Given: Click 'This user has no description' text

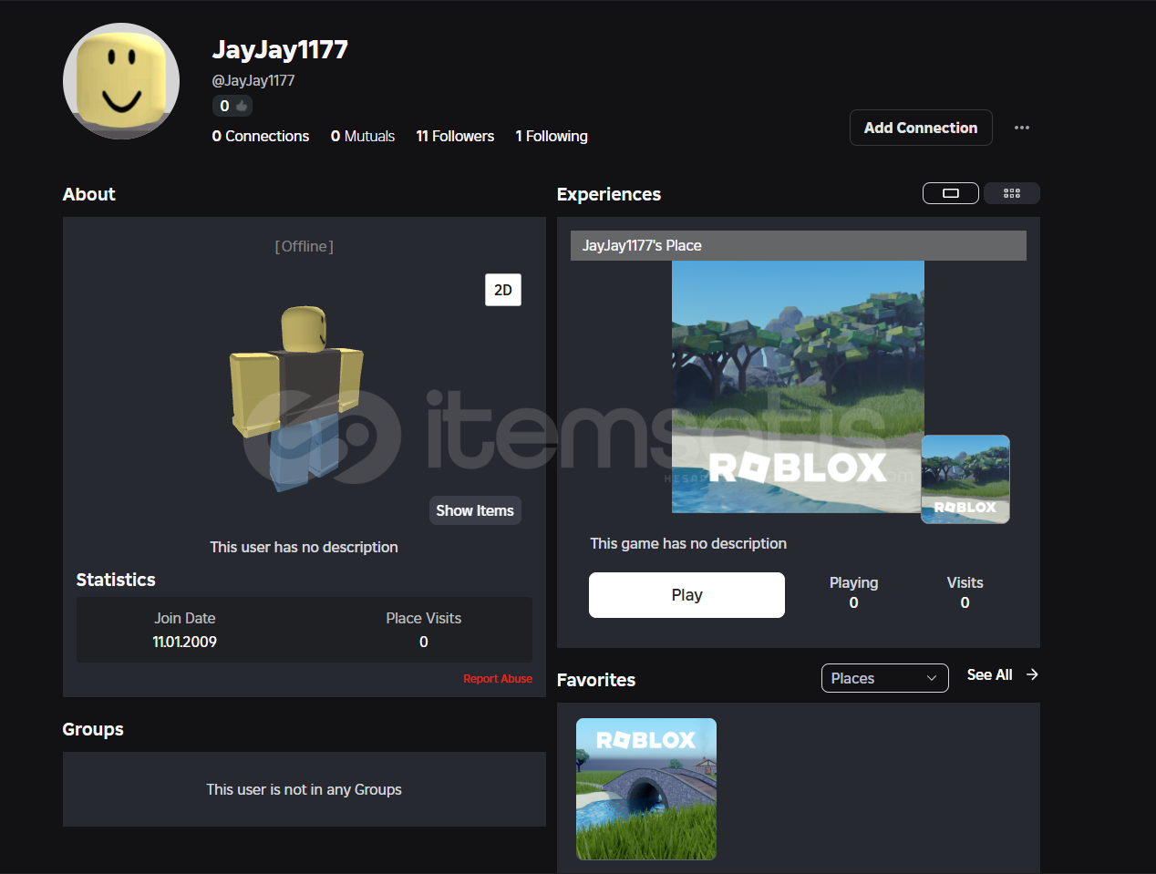Looking at the screenshot, I should coord(304,547).
